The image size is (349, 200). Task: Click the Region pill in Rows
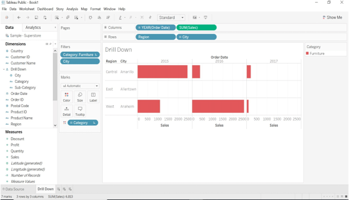point(156,37)
